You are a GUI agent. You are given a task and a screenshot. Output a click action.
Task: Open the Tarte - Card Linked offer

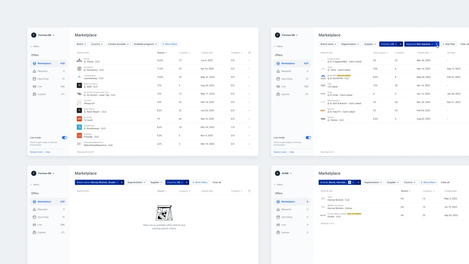tap(394, 69)
